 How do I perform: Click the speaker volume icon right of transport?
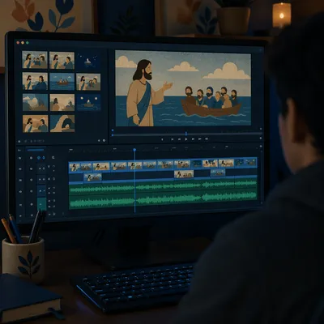[x=207, y=139]
